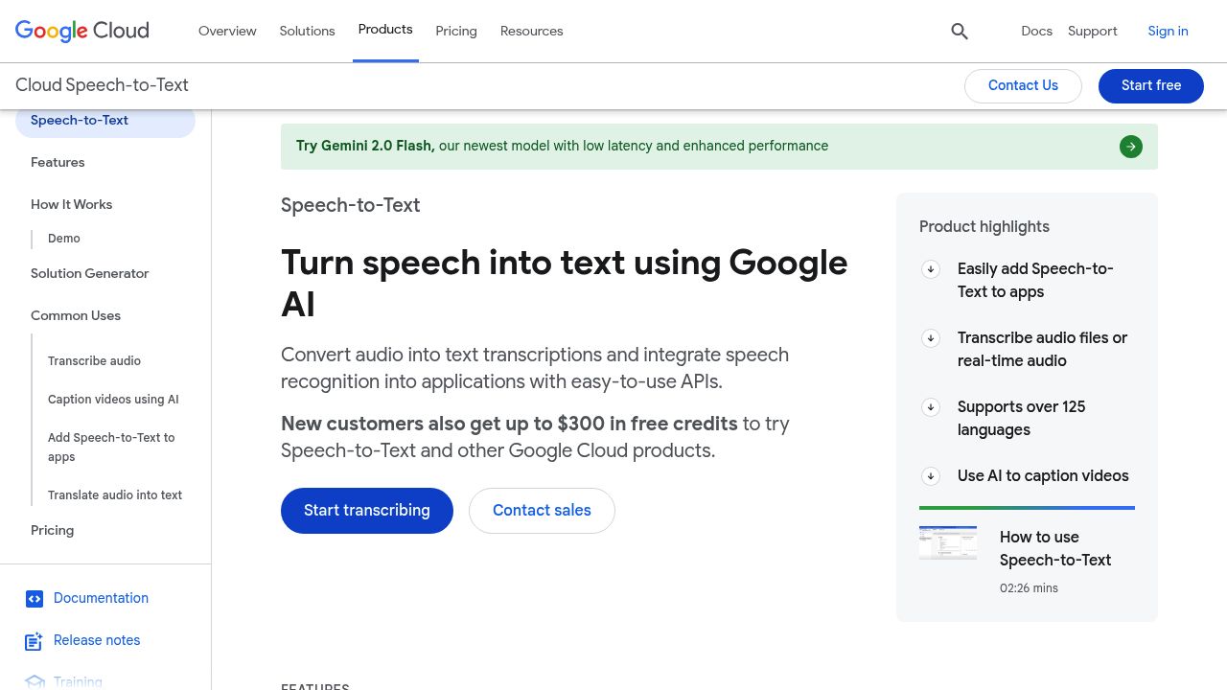Click the Google Cloud logo

(82, 31)
